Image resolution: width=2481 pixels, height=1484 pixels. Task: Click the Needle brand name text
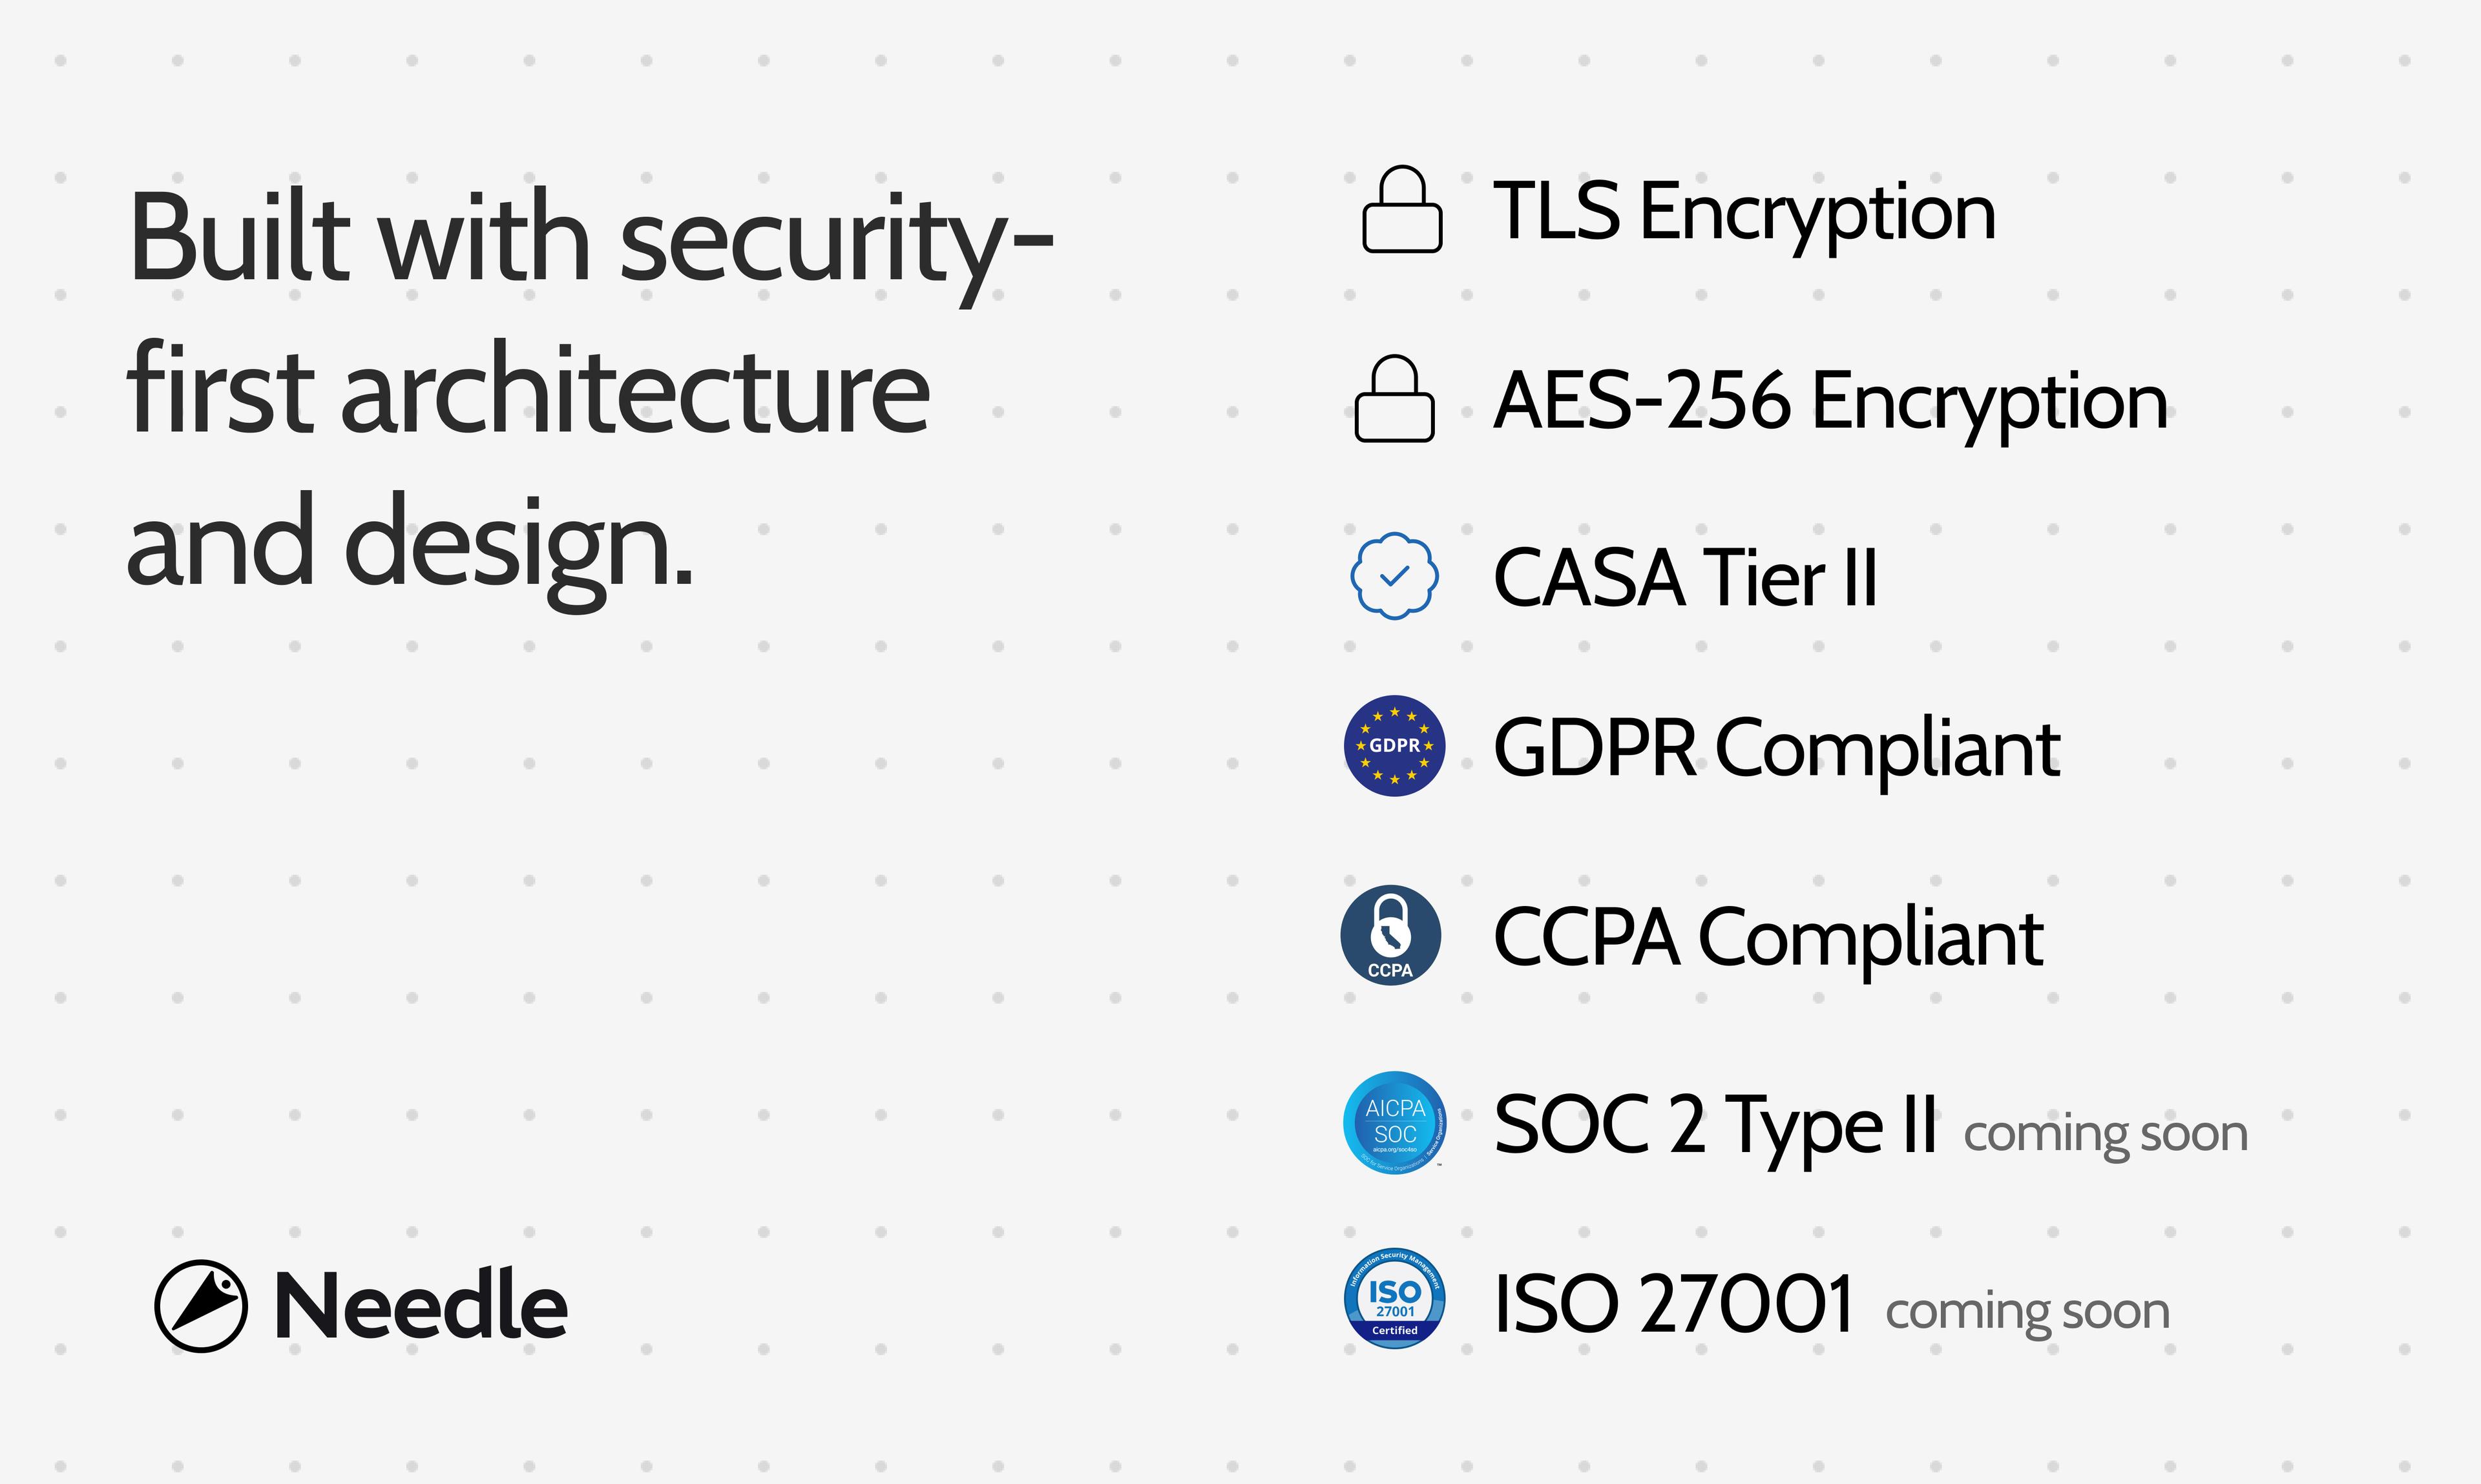coord(421,1306)
